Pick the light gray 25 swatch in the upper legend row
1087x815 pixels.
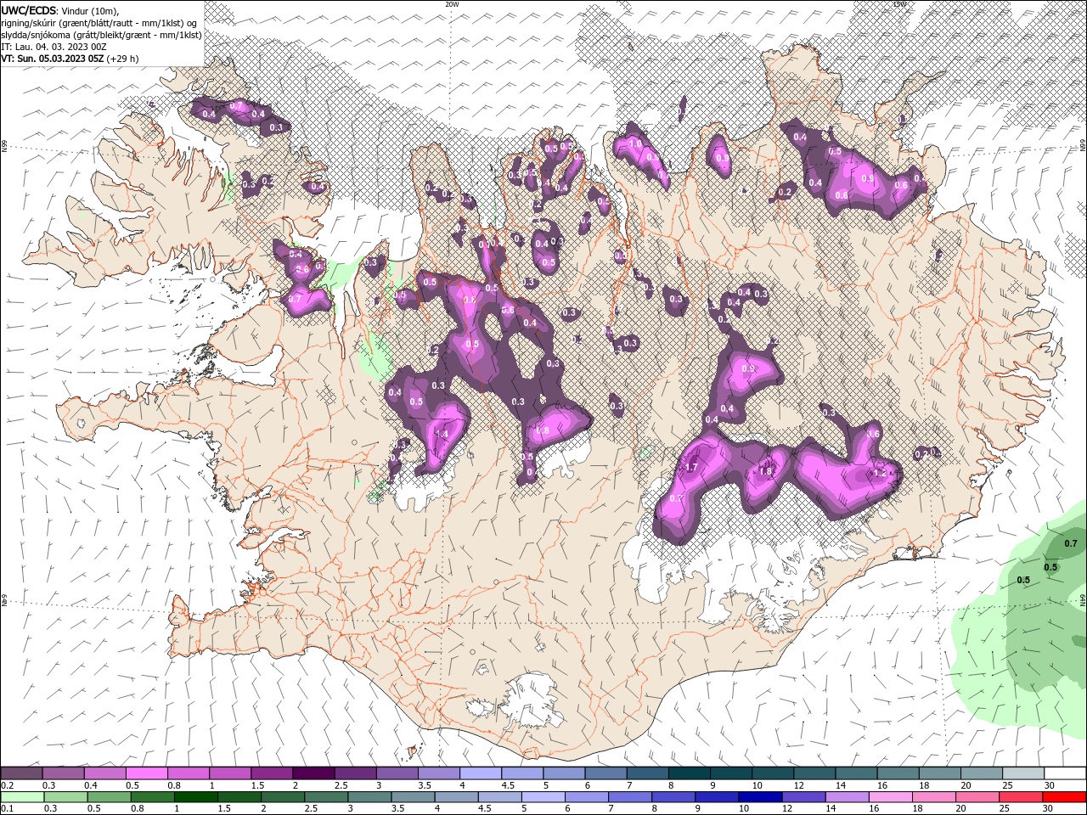point(1022,773)
